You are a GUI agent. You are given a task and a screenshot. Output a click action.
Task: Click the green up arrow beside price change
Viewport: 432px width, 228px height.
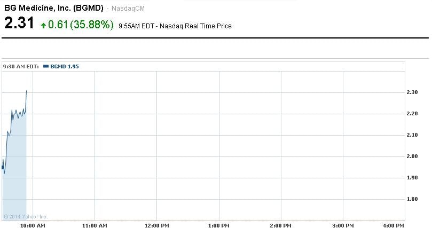coord(43,25)
